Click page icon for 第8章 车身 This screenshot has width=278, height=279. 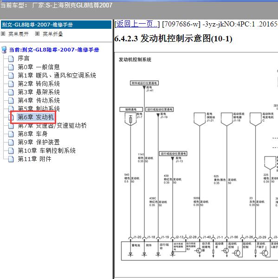tap(11, 134)
